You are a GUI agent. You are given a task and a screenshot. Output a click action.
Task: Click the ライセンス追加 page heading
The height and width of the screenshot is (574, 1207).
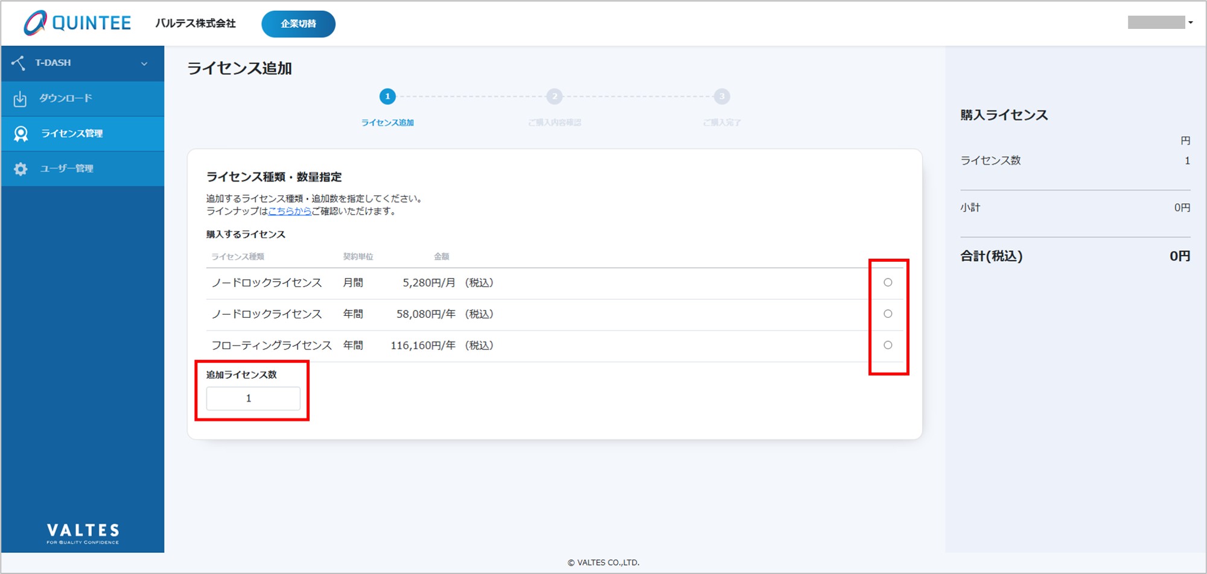(x=240, y=68)
